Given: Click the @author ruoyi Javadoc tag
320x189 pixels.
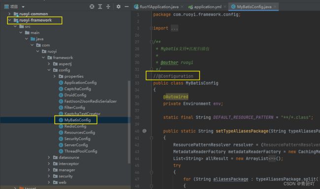Looking at the screenshot, I should (x=177, y=62).
